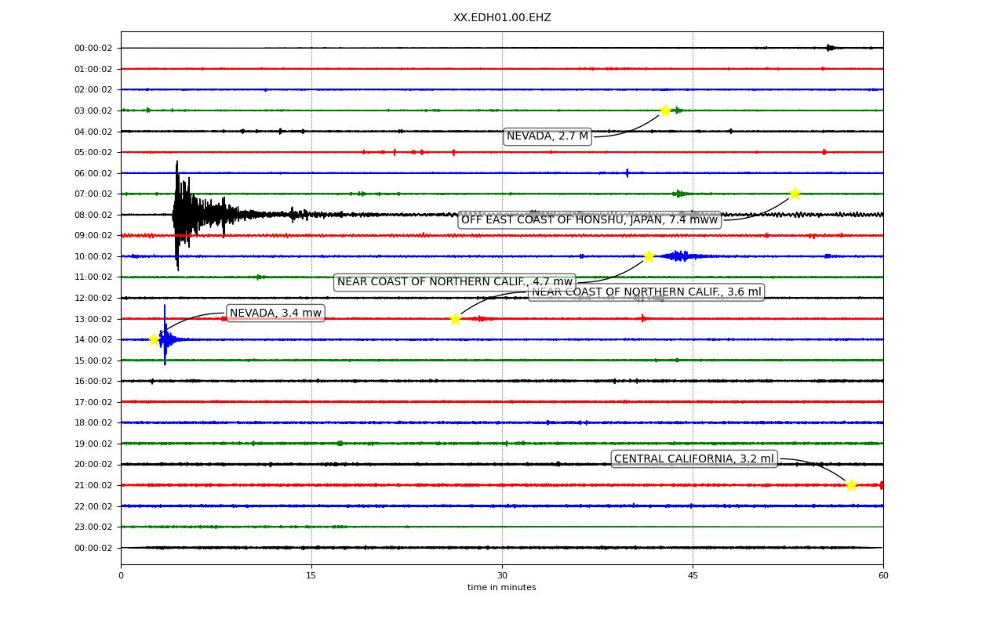Click the 23:00:02 hour label
Screen dimensions: 1004x627
click(x=93, y=527)
